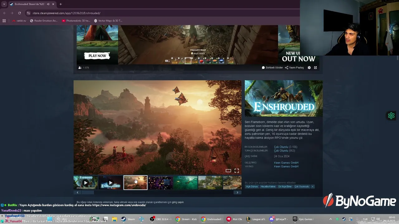Open developer link Keen Games GmbH
The image size is (399, 224).
[x=286, y=163]
